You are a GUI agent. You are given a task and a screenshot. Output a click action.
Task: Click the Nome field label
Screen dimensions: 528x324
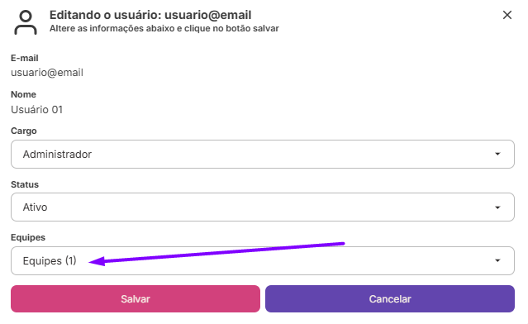point(23,94)
